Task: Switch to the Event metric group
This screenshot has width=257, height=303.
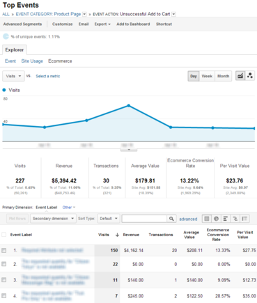Action: click(x=10, y=61)
